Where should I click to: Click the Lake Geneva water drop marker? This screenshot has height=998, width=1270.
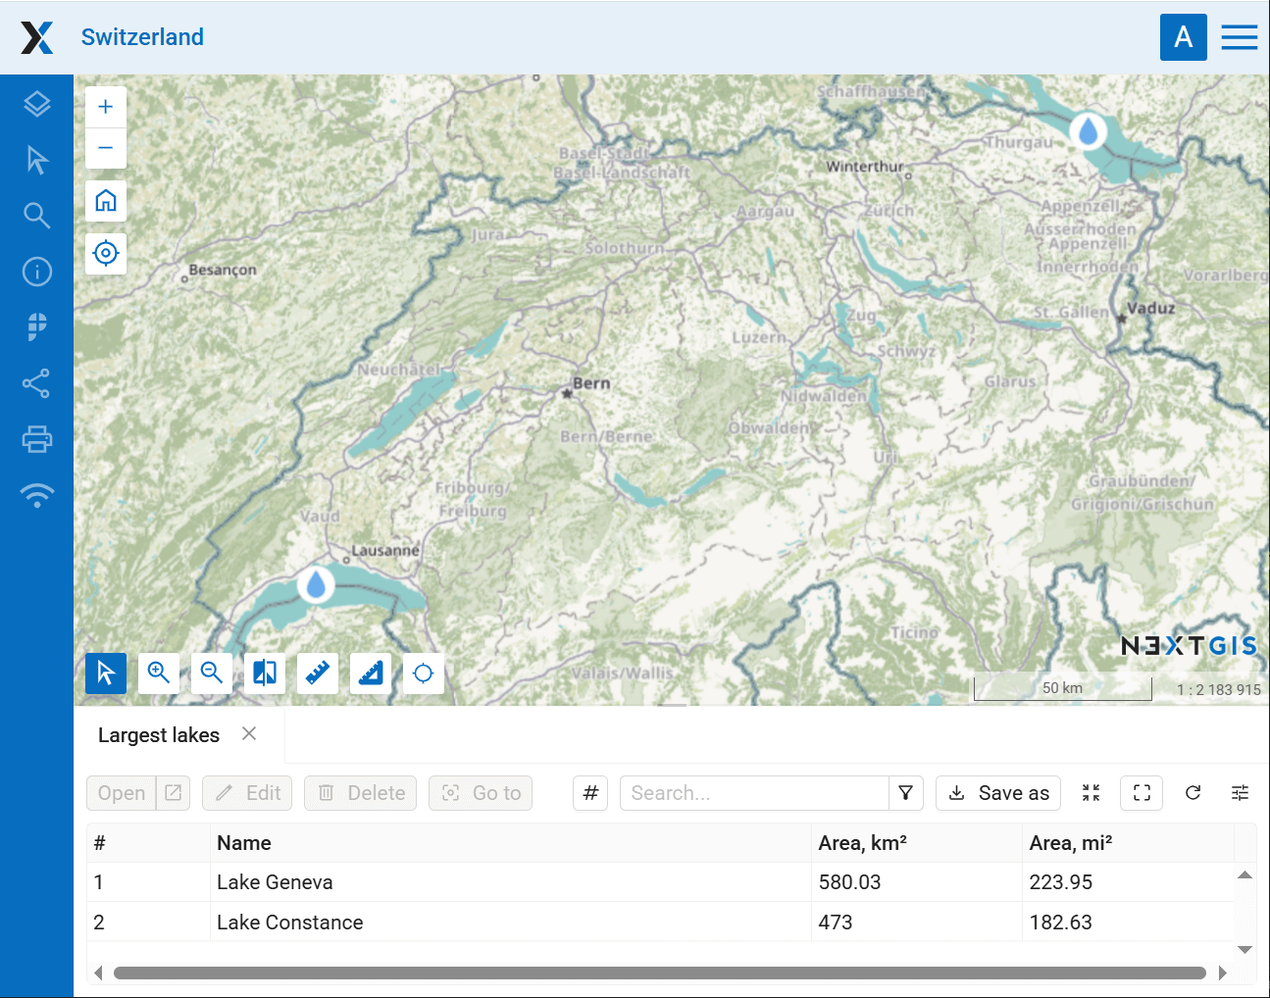click(316, 585)
